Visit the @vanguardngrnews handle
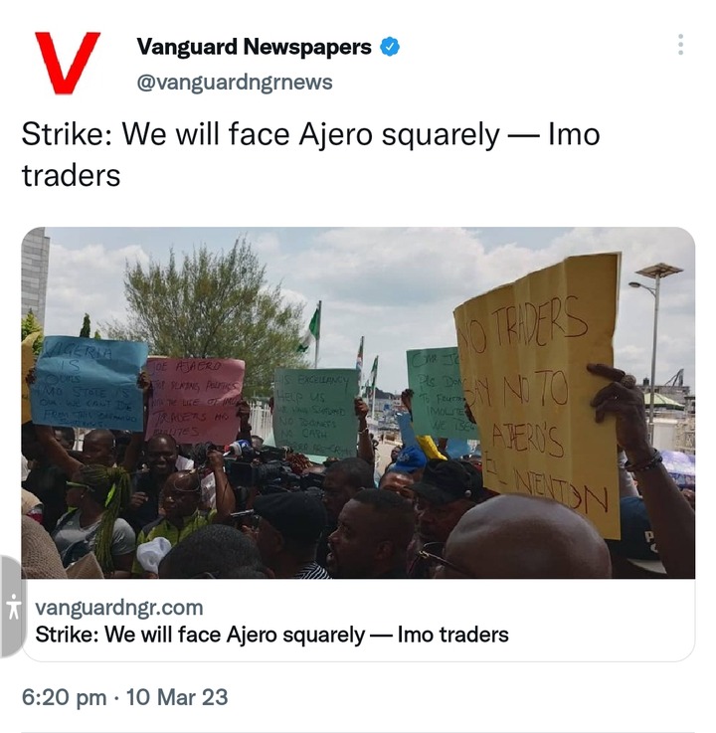This screenshot has height=733, width=716. [x=234, y=83]
